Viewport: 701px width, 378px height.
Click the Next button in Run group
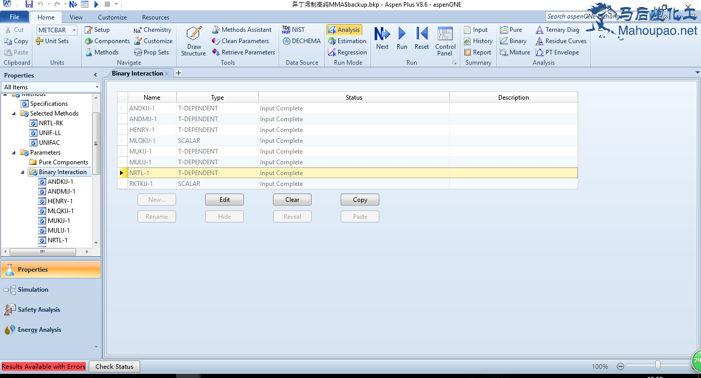382,39
